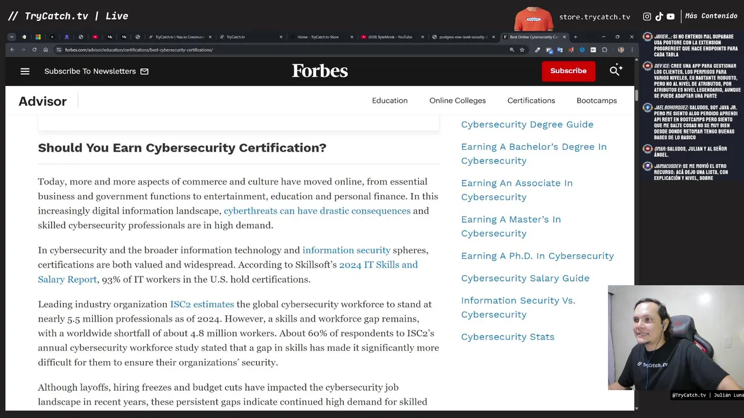744x418 pixels.
Task: Switch to ByteMonk YouTube tab
Action: click(392, 37)
